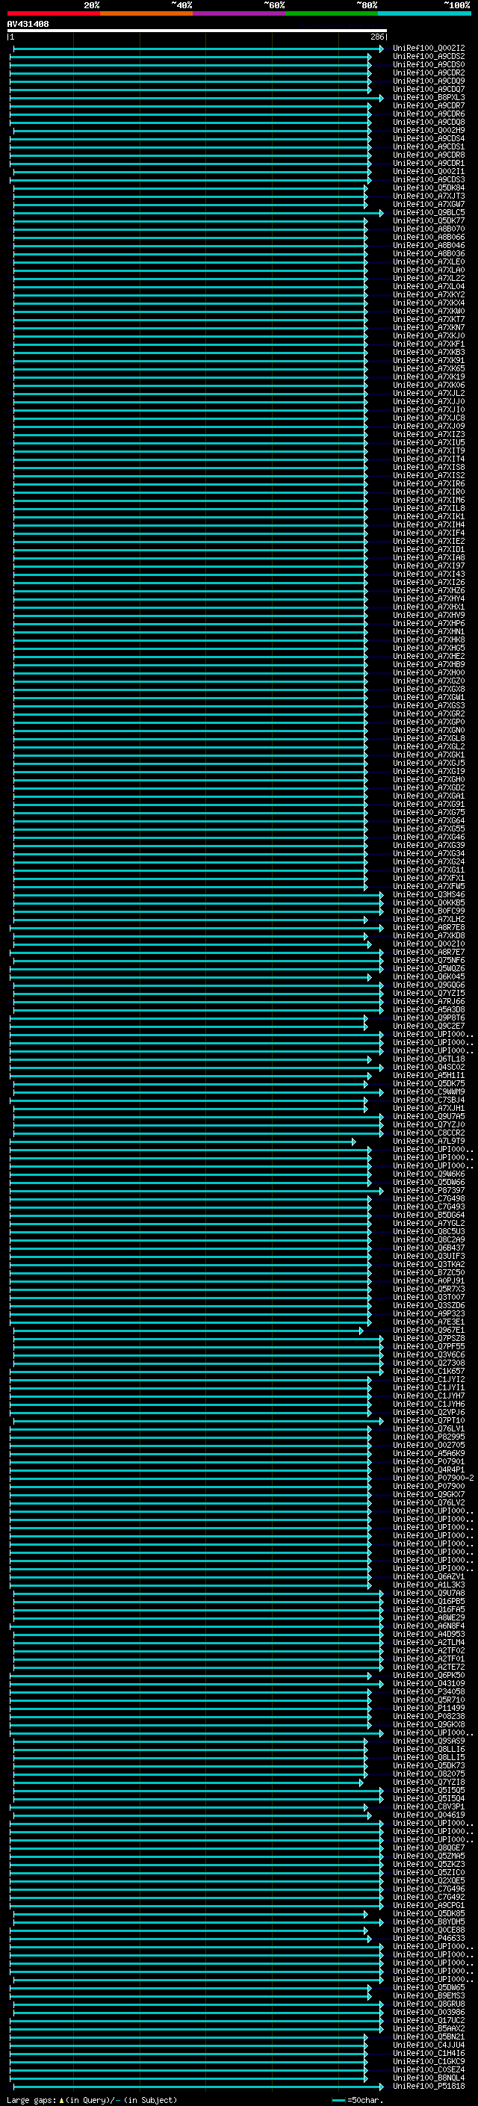Select hit label UniRef100_A7XFW5

pos(429,886)
